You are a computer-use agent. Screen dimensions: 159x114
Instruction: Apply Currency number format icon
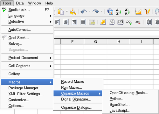[x=103, y=22]
